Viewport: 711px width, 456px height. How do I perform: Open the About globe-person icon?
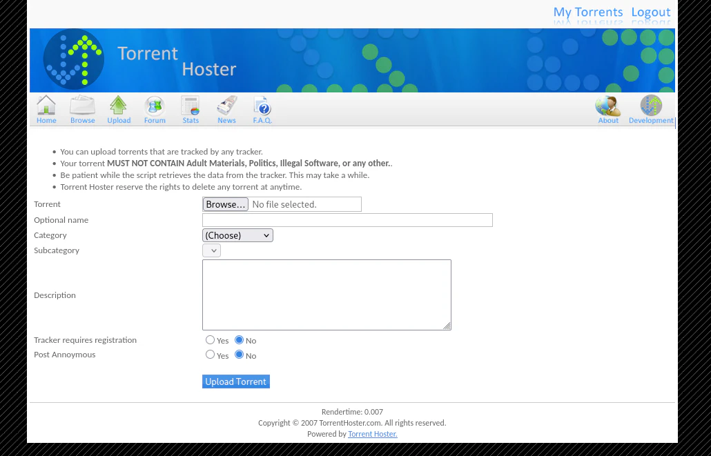(x=607, y=105)
